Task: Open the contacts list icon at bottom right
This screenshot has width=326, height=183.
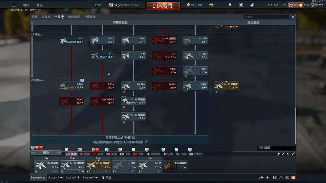Action: pos(275,178)
